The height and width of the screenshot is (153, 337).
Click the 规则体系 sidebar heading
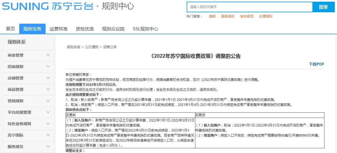[x=16, y=42]
